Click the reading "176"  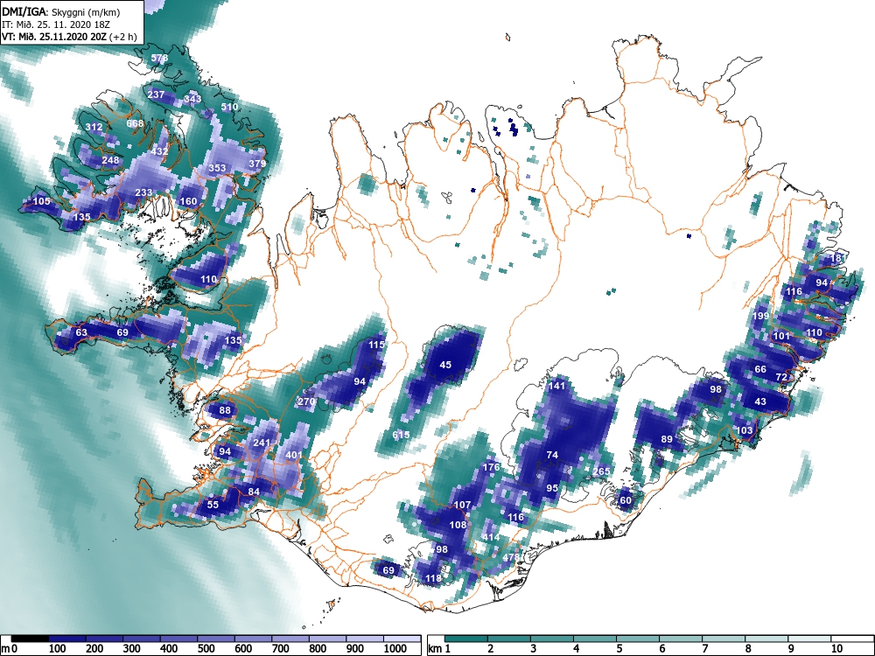(491, 467)
